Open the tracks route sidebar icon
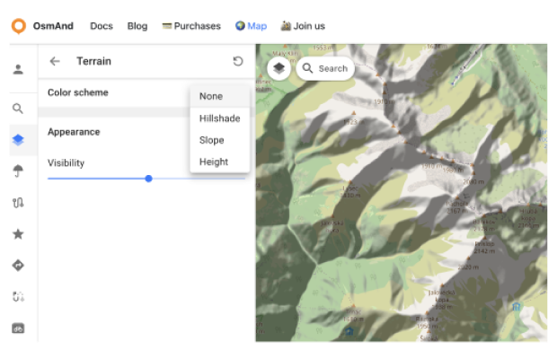The width and height of the screenshot is (557, 350). click(x=18, y=203)
